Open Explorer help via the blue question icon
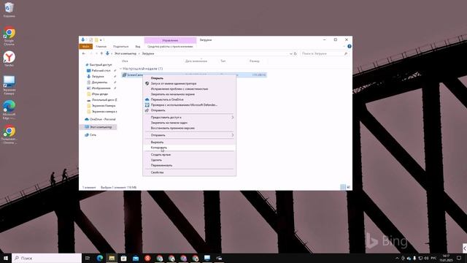 tap(350, 47)
